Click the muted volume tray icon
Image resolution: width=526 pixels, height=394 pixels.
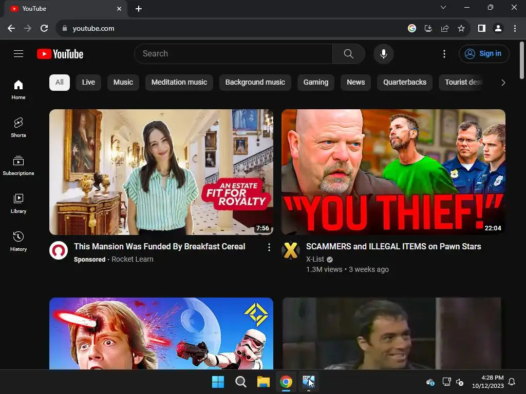(x=460, y=382)
